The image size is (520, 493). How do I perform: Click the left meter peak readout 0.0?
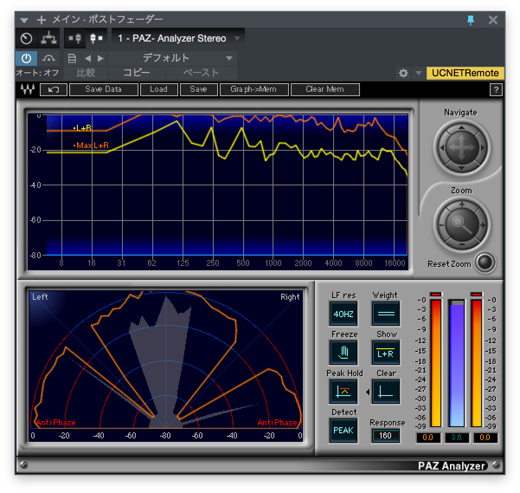(x=428, y=438)
